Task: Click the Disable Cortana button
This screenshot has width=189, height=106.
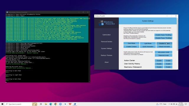Action: click(x=164, y=43)
